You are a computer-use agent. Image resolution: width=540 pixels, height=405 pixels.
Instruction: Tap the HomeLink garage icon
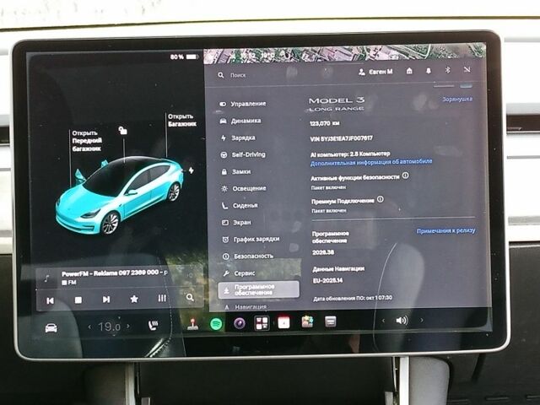pyautogui.click(x=409, y=71)
